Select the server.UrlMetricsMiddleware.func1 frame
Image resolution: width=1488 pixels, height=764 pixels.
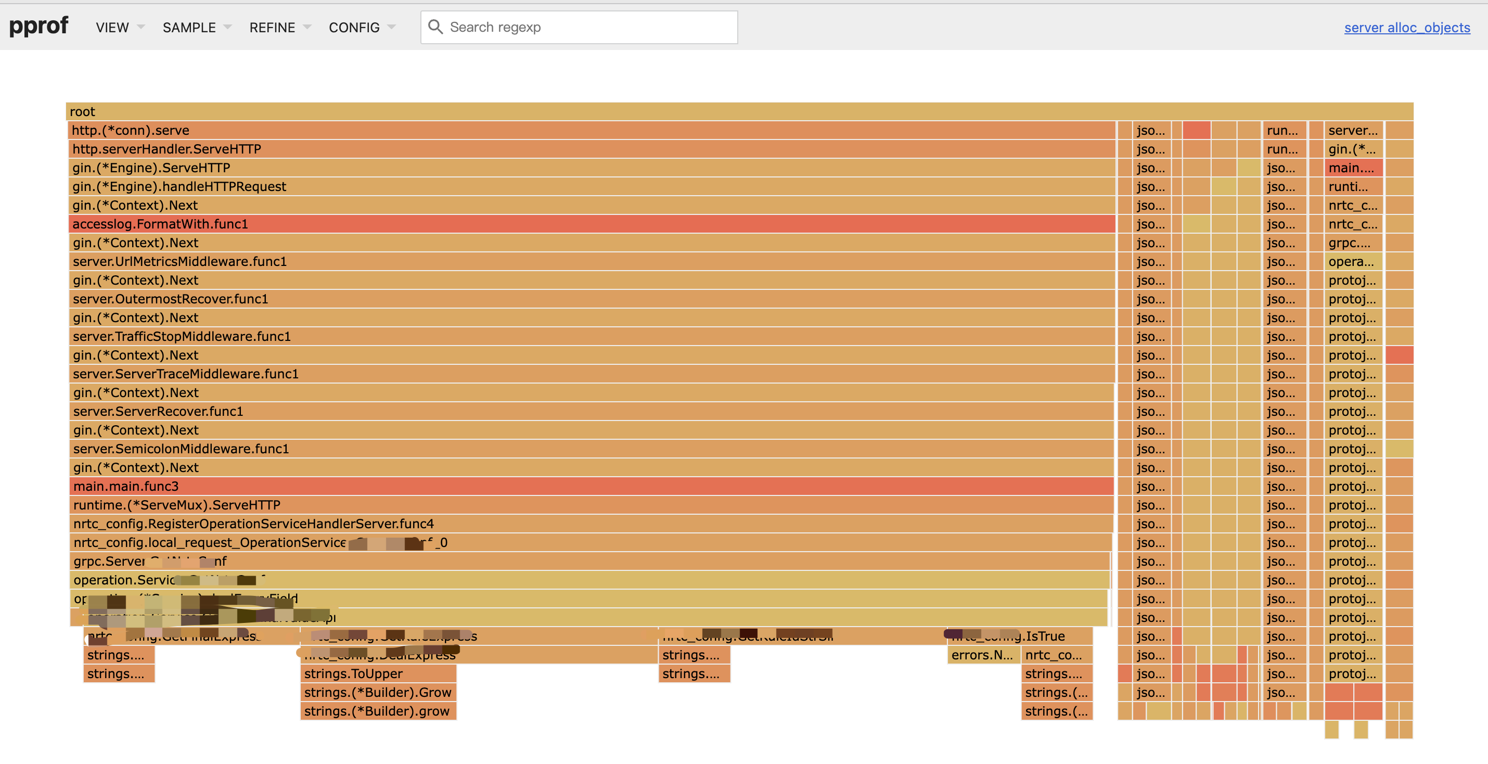pos(592,262)
